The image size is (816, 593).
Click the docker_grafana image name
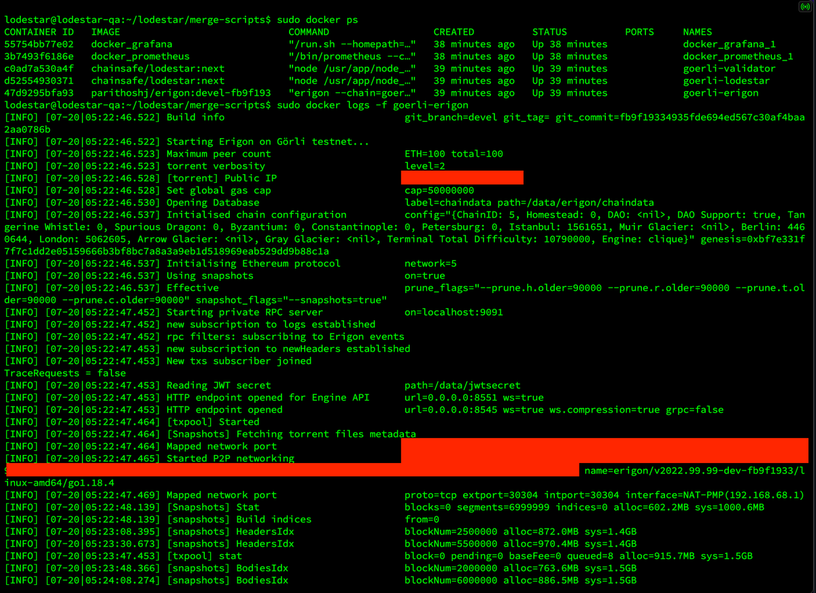132,44
